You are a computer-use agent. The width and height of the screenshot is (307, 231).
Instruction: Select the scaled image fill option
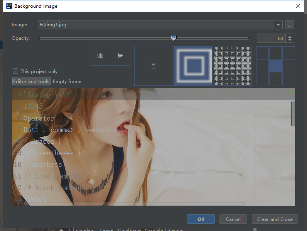pyautogui.click(x=193, y=66)
